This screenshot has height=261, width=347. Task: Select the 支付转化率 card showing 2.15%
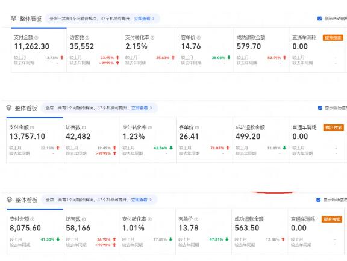click(x=150, y=50)
